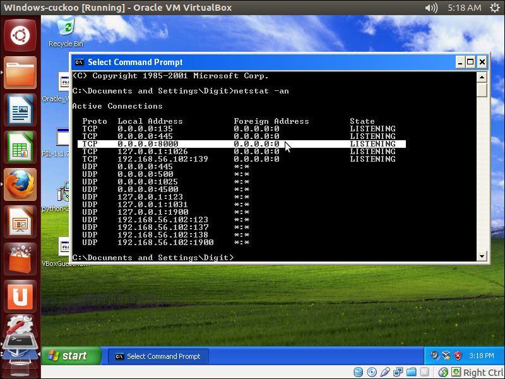Screen dimensions: 505x379
Task: Click Select Command Prompt taskbar button
Action: tap(158, 356)
